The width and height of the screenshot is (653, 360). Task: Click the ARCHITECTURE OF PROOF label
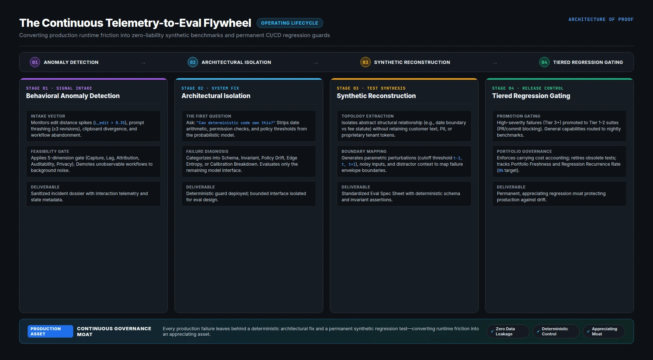tap(601, 19)
